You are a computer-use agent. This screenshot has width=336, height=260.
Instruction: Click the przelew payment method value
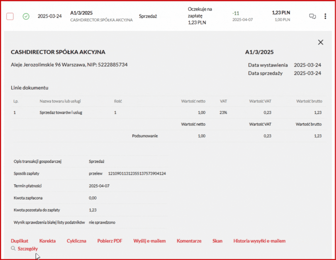coord(96,174)
